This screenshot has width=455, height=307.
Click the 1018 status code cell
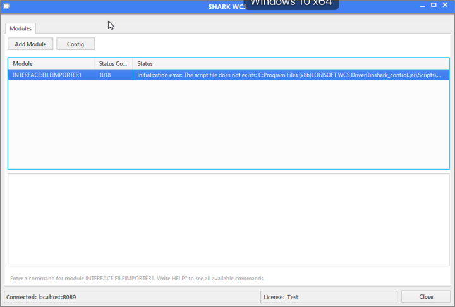tap(113, 75)
